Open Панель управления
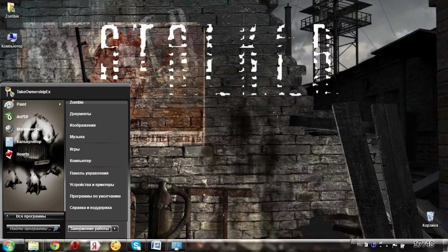The width and height of the screenshot is (448, 252). tap(89, 173)
